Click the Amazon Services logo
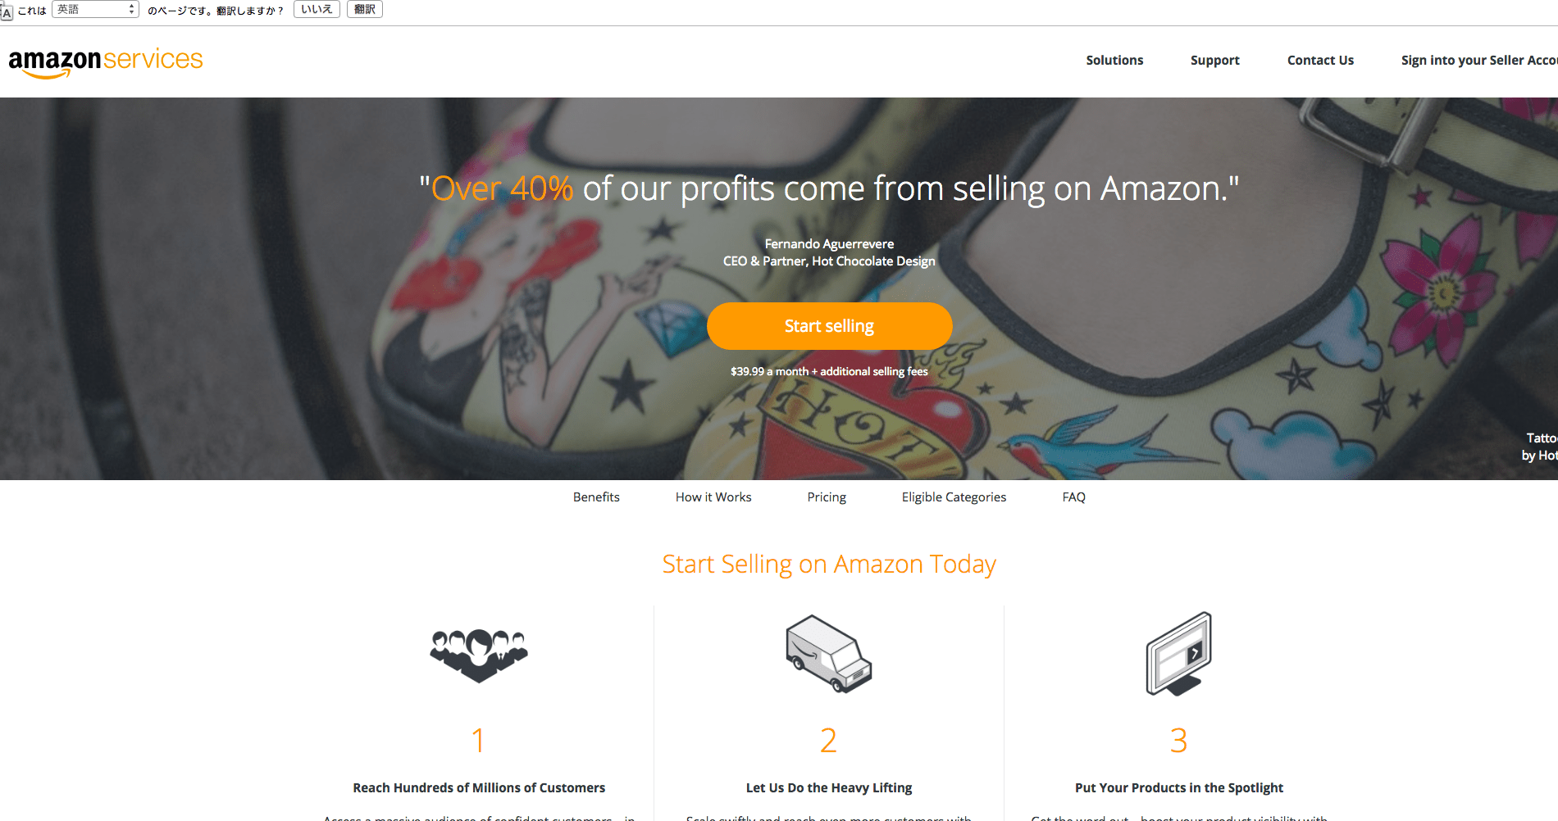 106,62
